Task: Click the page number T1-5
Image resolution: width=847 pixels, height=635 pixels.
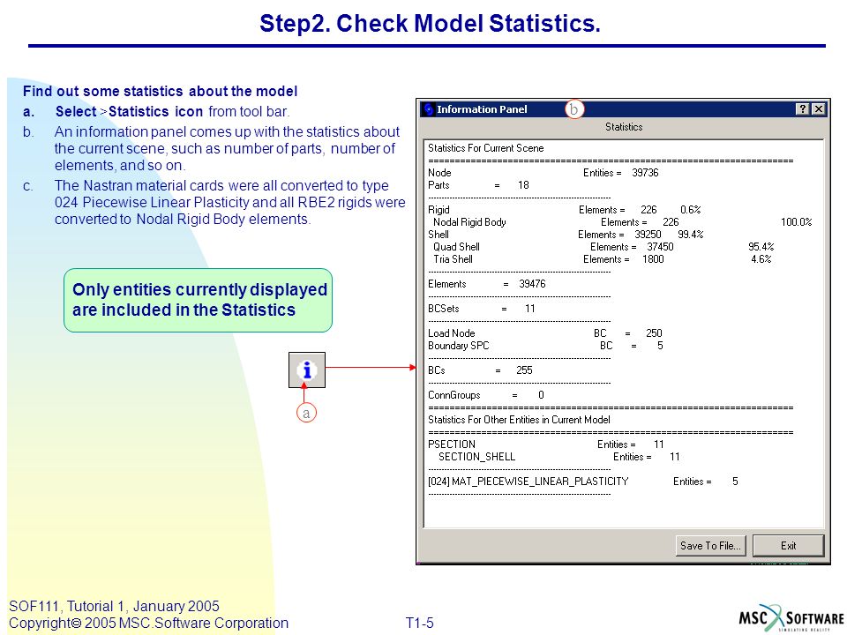Action: pos(420,624)
